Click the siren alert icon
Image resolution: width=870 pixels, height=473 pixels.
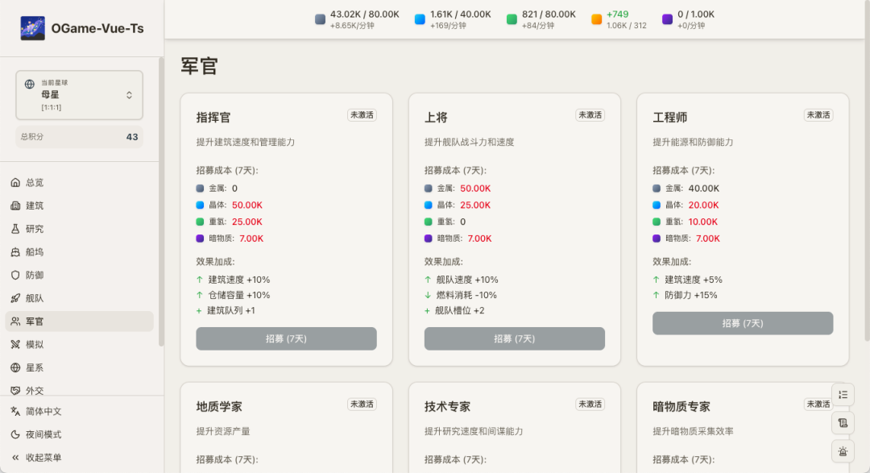(843, 452)
